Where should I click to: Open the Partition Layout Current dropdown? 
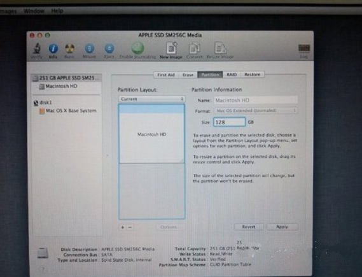tap(151, 99)
